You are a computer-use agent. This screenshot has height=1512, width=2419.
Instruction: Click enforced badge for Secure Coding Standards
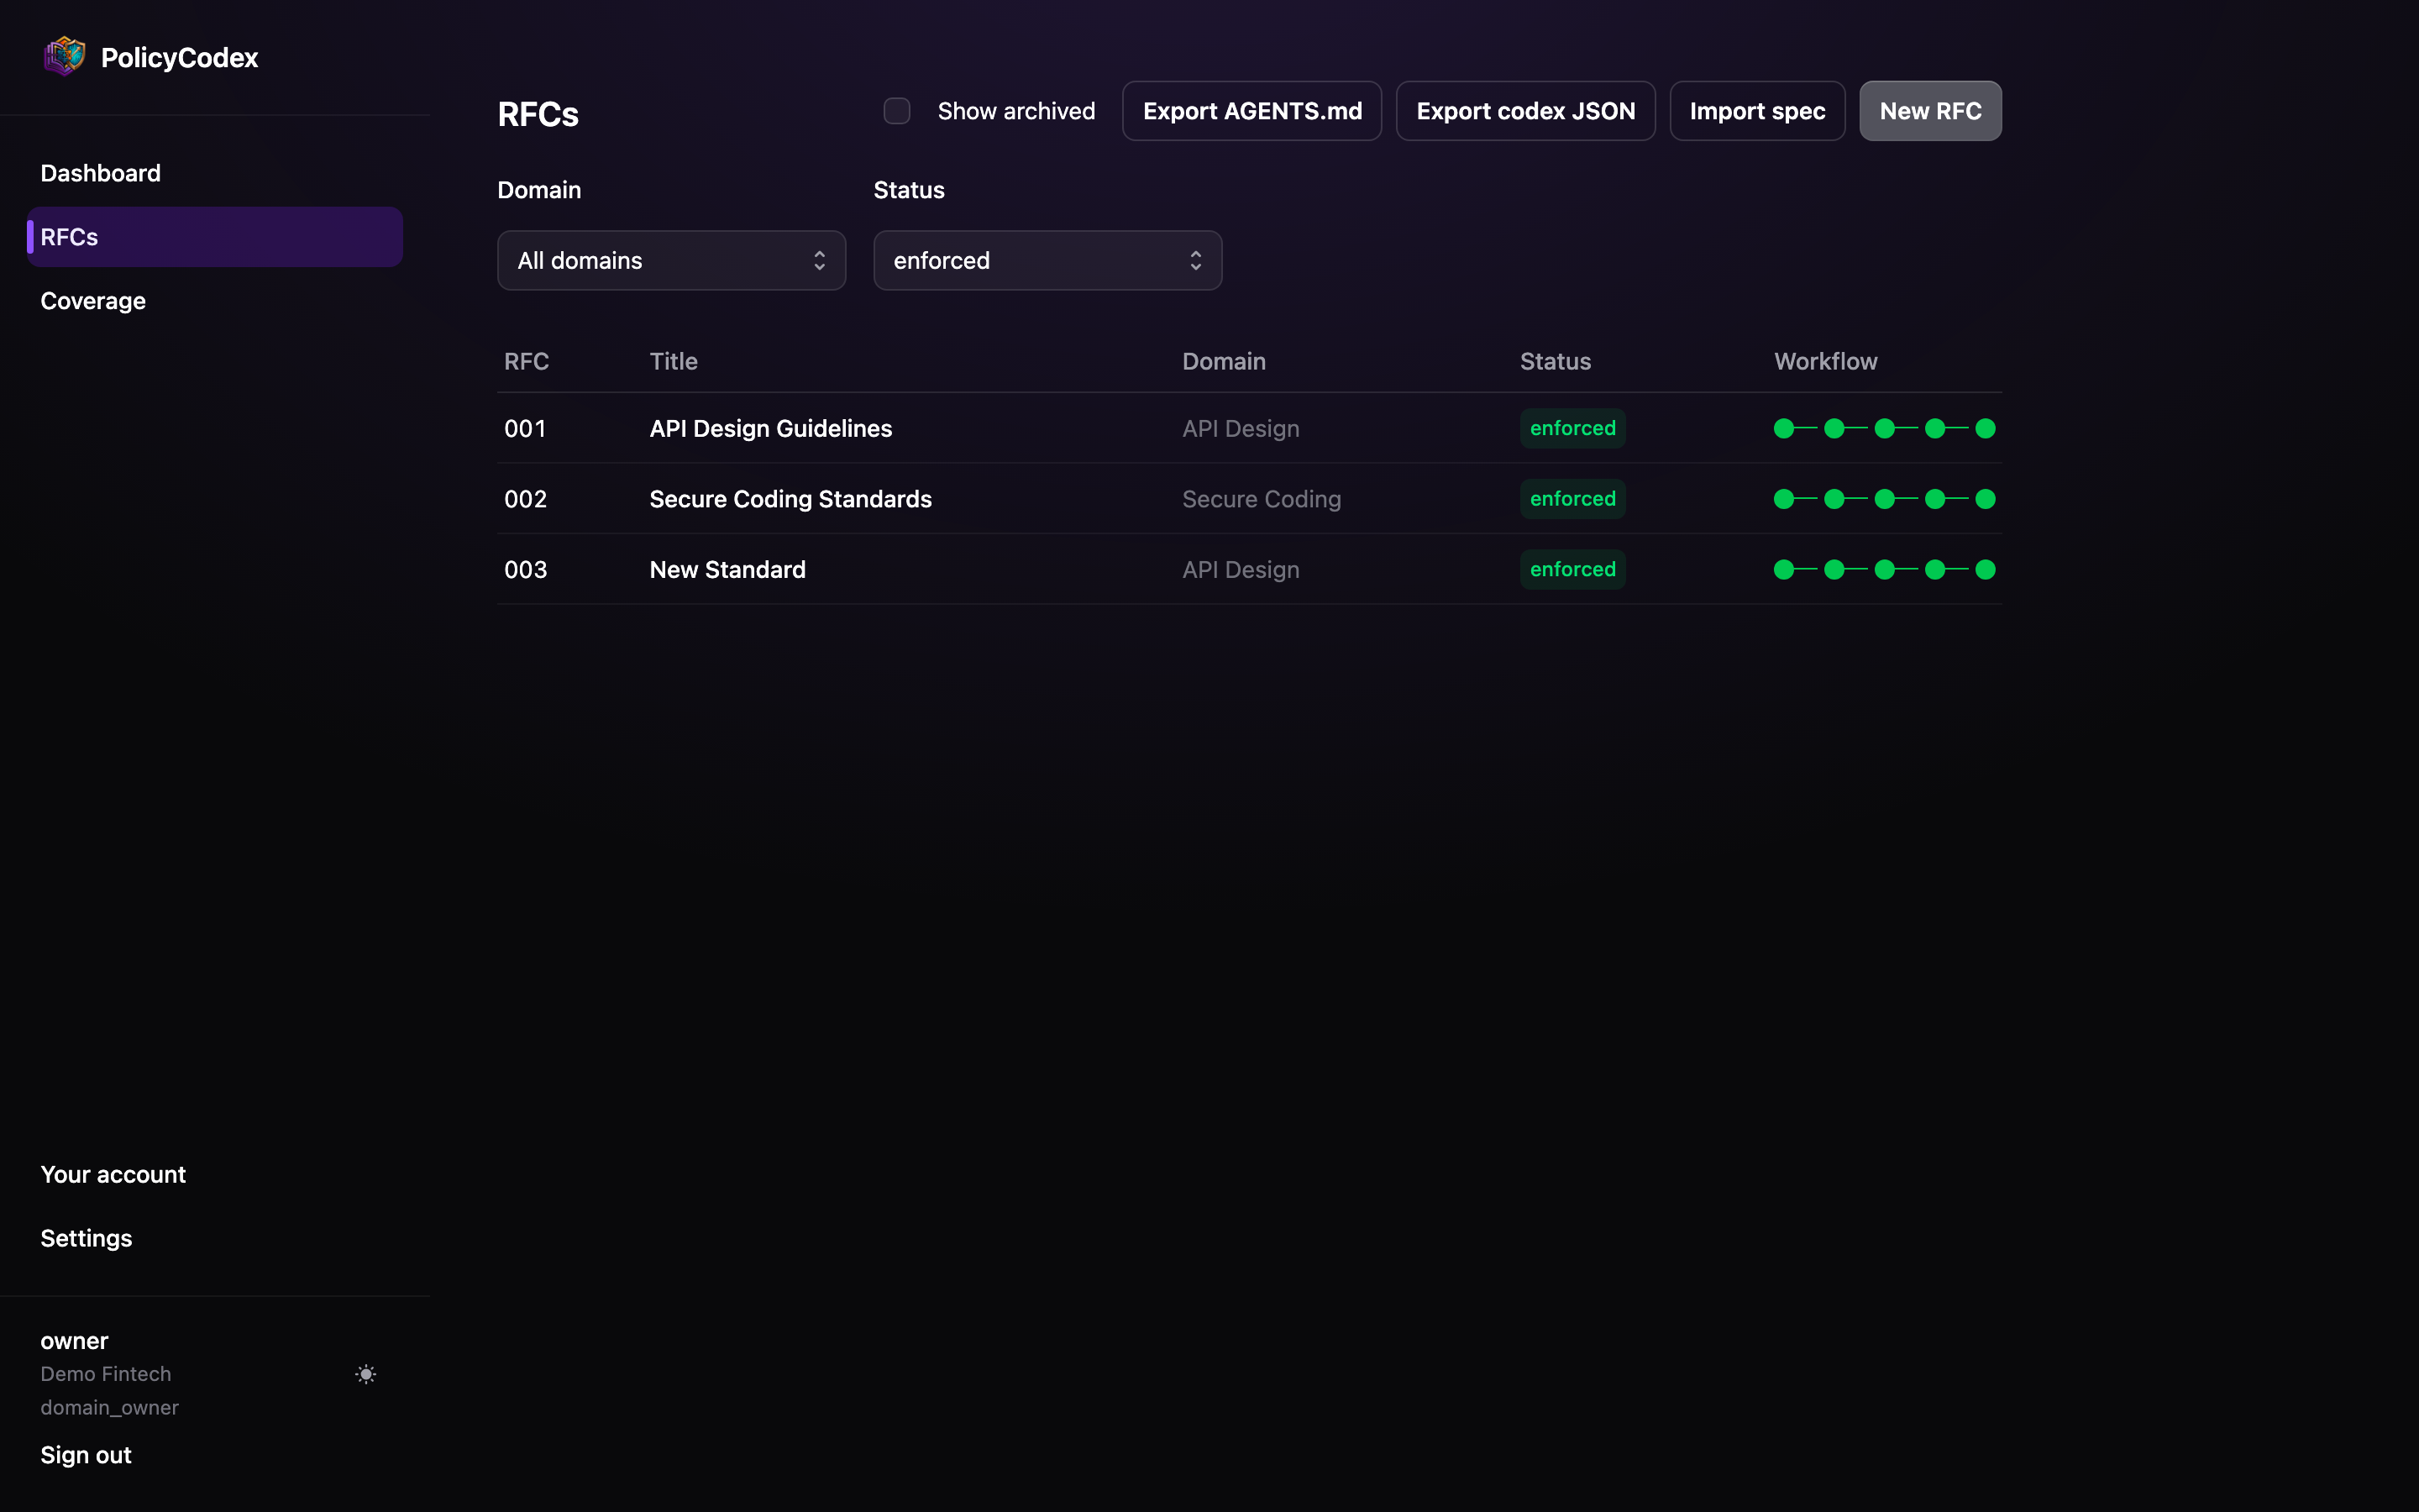(x=1572, y=499)
